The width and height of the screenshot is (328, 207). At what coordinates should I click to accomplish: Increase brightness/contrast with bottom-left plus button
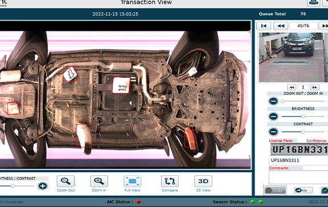click(43, 186)
